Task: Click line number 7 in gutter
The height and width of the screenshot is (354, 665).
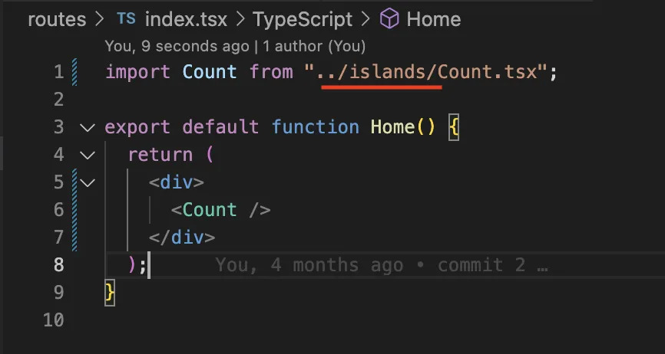Action: click(x=59, y=238)
